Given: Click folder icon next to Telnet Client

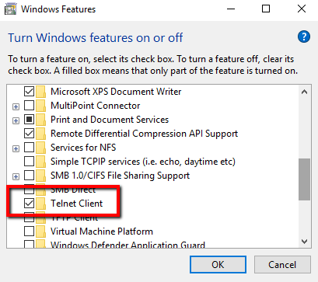Looking at the screenshot, I should coord(40,204).
